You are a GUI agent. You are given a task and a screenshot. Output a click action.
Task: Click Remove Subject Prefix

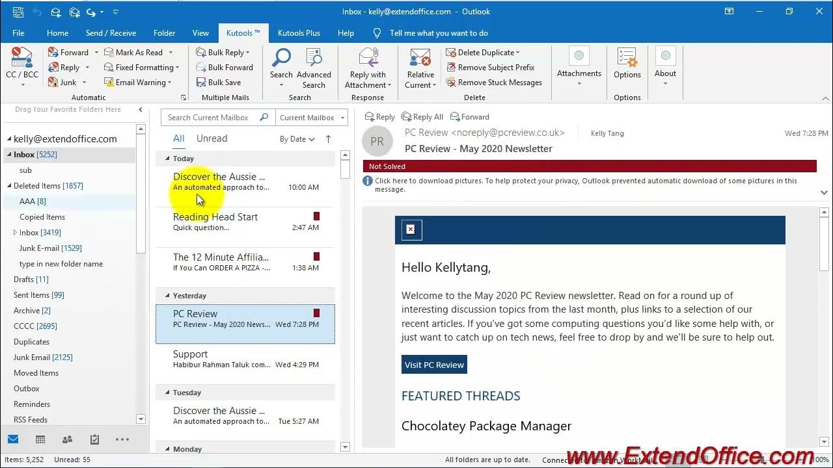point(490,68)
